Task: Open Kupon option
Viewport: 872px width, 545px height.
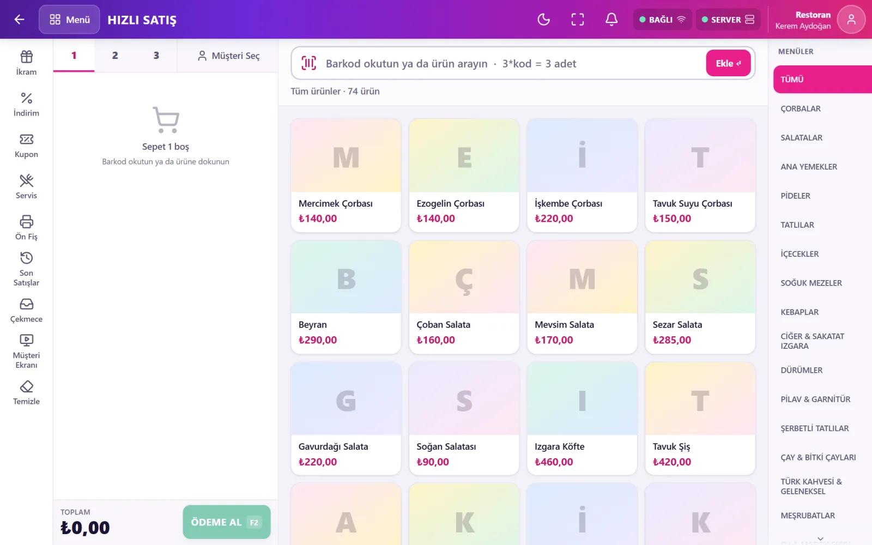Action: pyautogui.click(x=26, y=146)
